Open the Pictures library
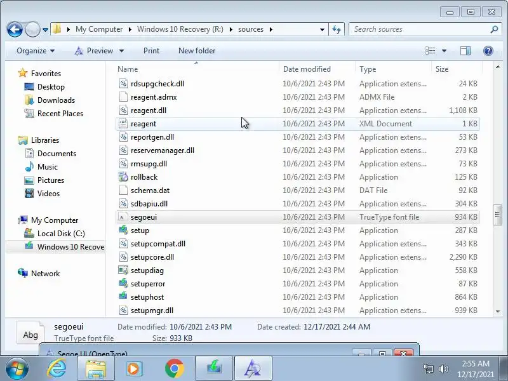 click(51, 180)
